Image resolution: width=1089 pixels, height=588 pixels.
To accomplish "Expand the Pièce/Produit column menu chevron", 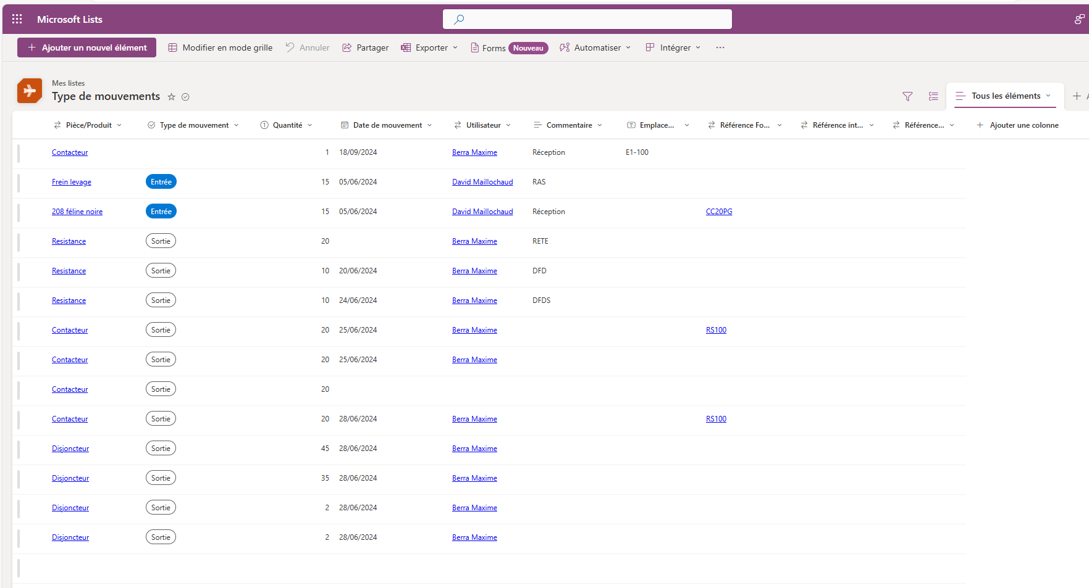I will (119, 125).
